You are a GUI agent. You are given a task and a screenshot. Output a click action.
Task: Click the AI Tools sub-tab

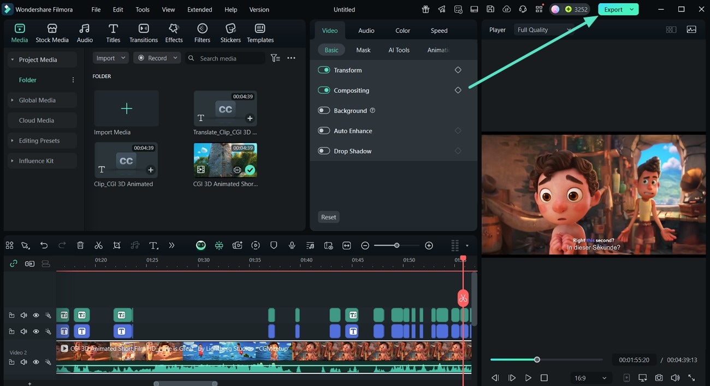tap(399, 50)
